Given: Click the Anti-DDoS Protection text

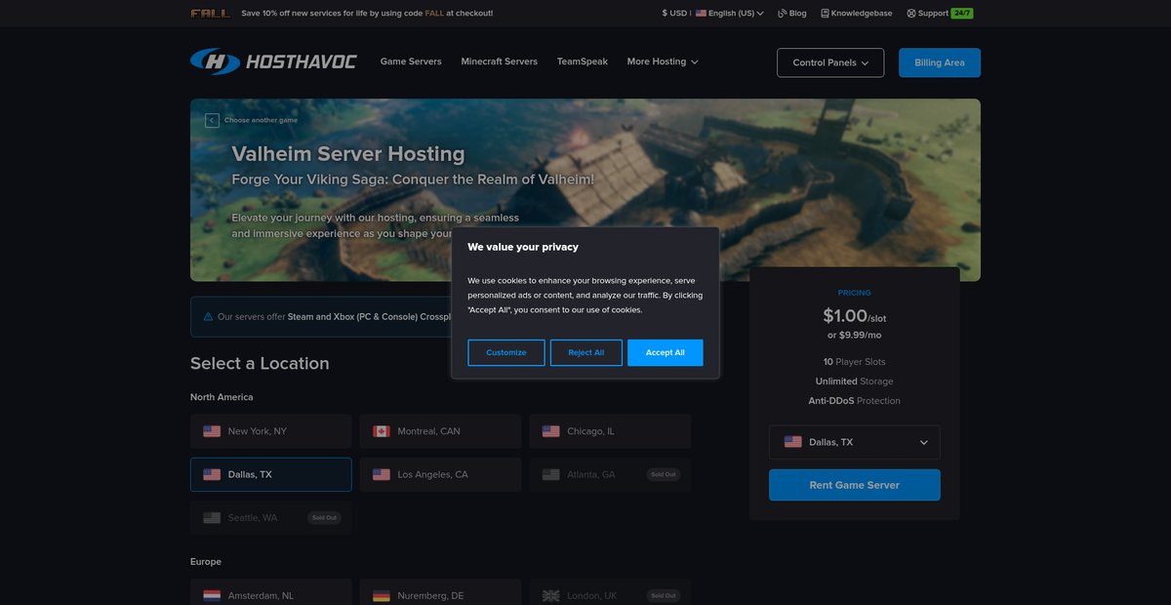Looking at the screenshot, I should [855, 401].
